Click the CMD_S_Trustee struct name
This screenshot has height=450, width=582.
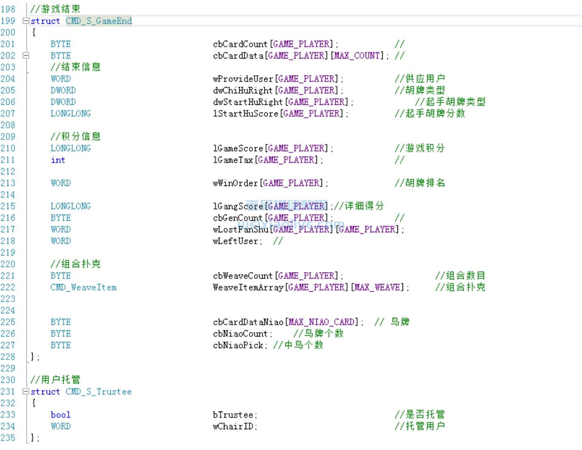(98, 391)
